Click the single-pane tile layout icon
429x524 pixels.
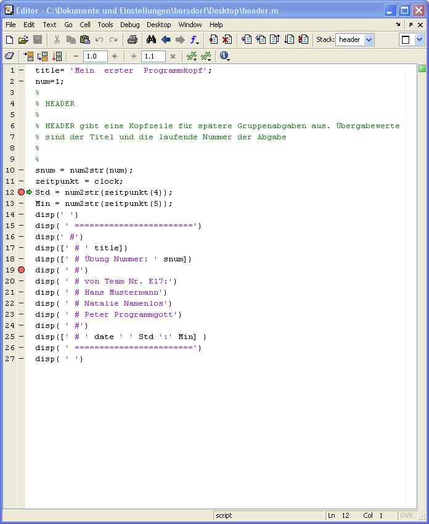coord(406,40)
